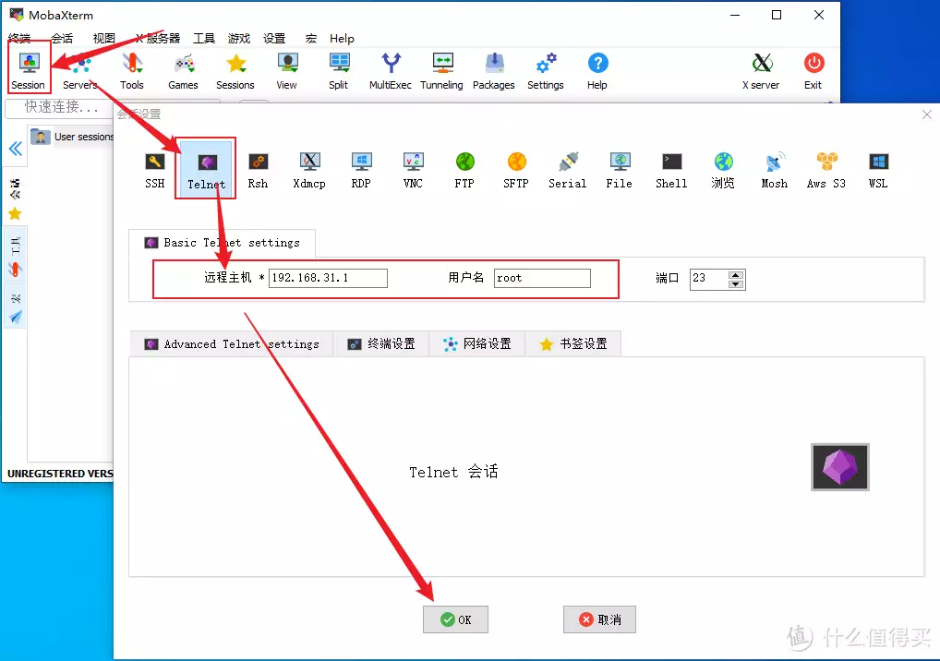
Task: Decrease the port number with down arrow
Action: pos(736,284)
